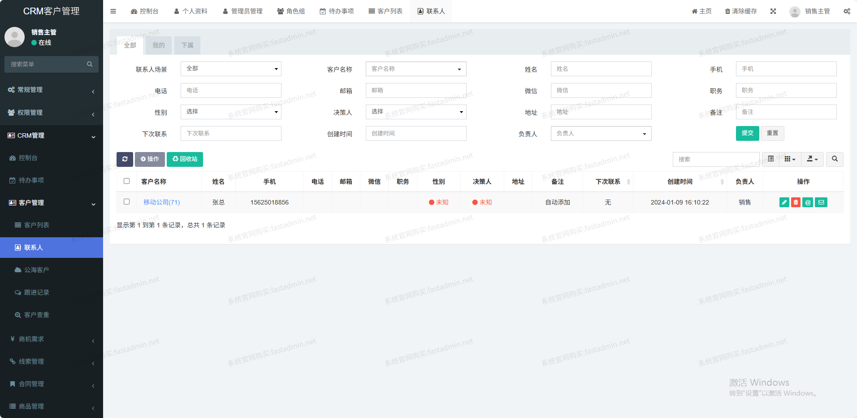Click the magnifier search toggle icon
857x418 pixels.
coord(834,159)
